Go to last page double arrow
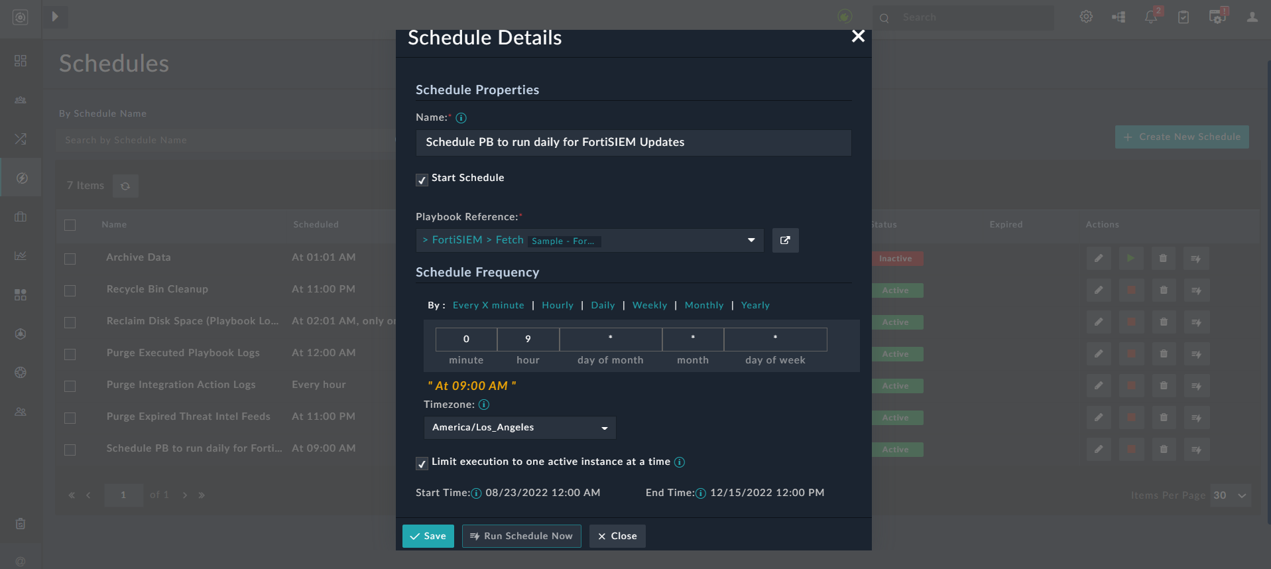The width and height of the screenshot is (1271, 569). point(202,495)
